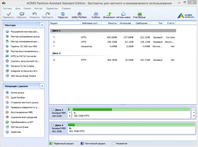
Task: Start Перенос ОС SSD или HDD
Action: point(21,46)
